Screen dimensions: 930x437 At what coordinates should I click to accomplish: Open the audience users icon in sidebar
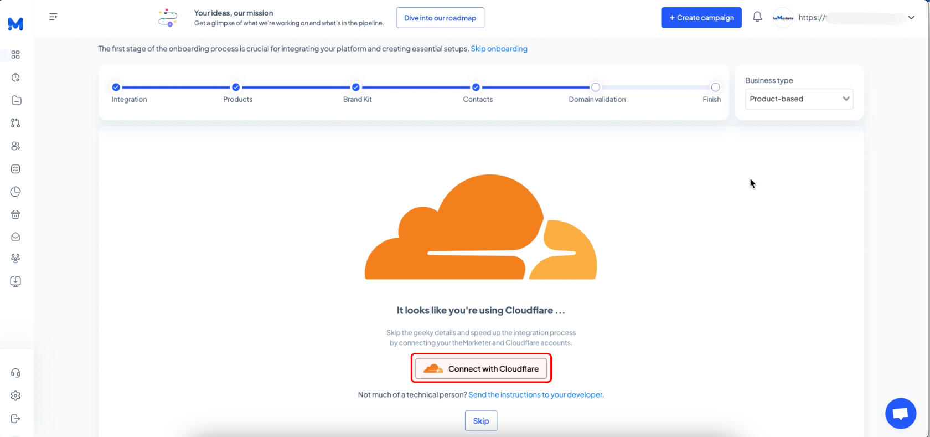15,146
